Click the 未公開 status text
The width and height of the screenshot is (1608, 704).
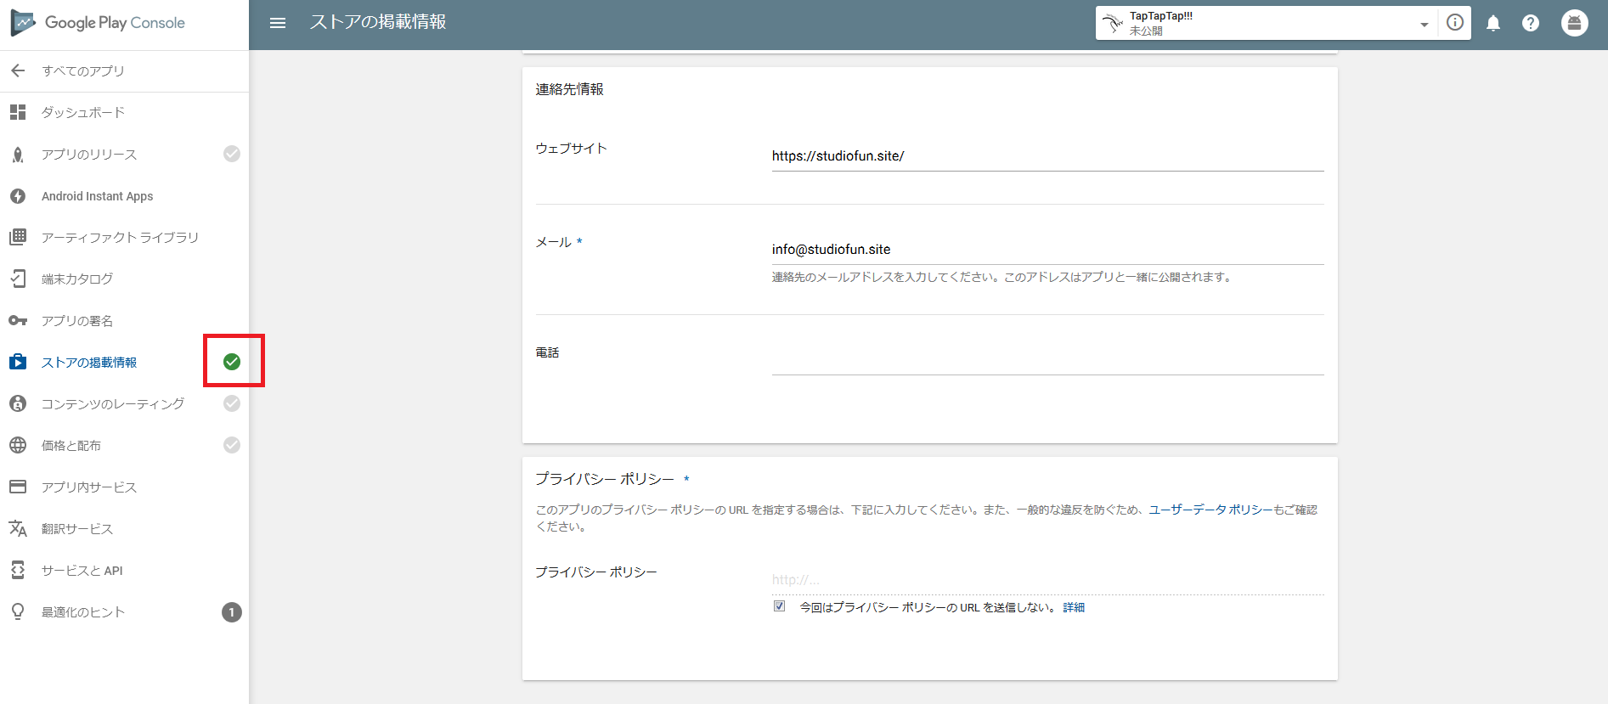tap(1146, 31)
